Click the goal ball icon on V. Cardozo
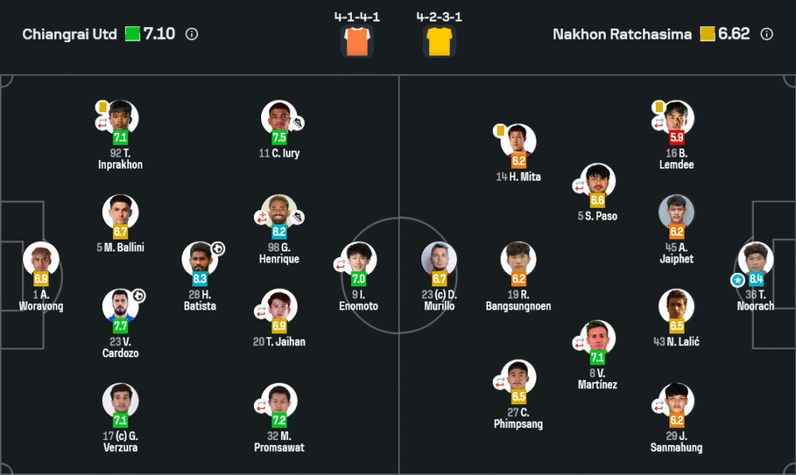Image resolution: width=796 pixels, height=475 pixels. (139, 296)
